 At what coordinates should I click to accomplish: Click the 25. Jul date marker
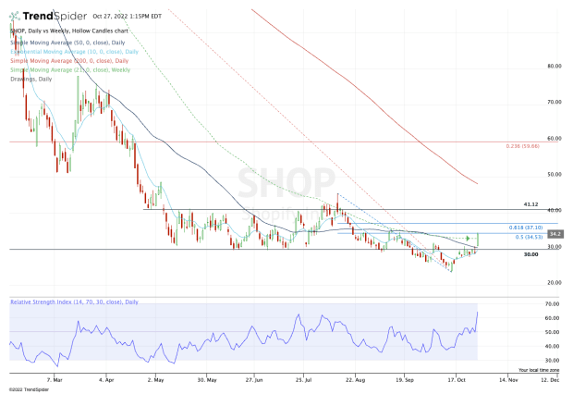(303, 380)
